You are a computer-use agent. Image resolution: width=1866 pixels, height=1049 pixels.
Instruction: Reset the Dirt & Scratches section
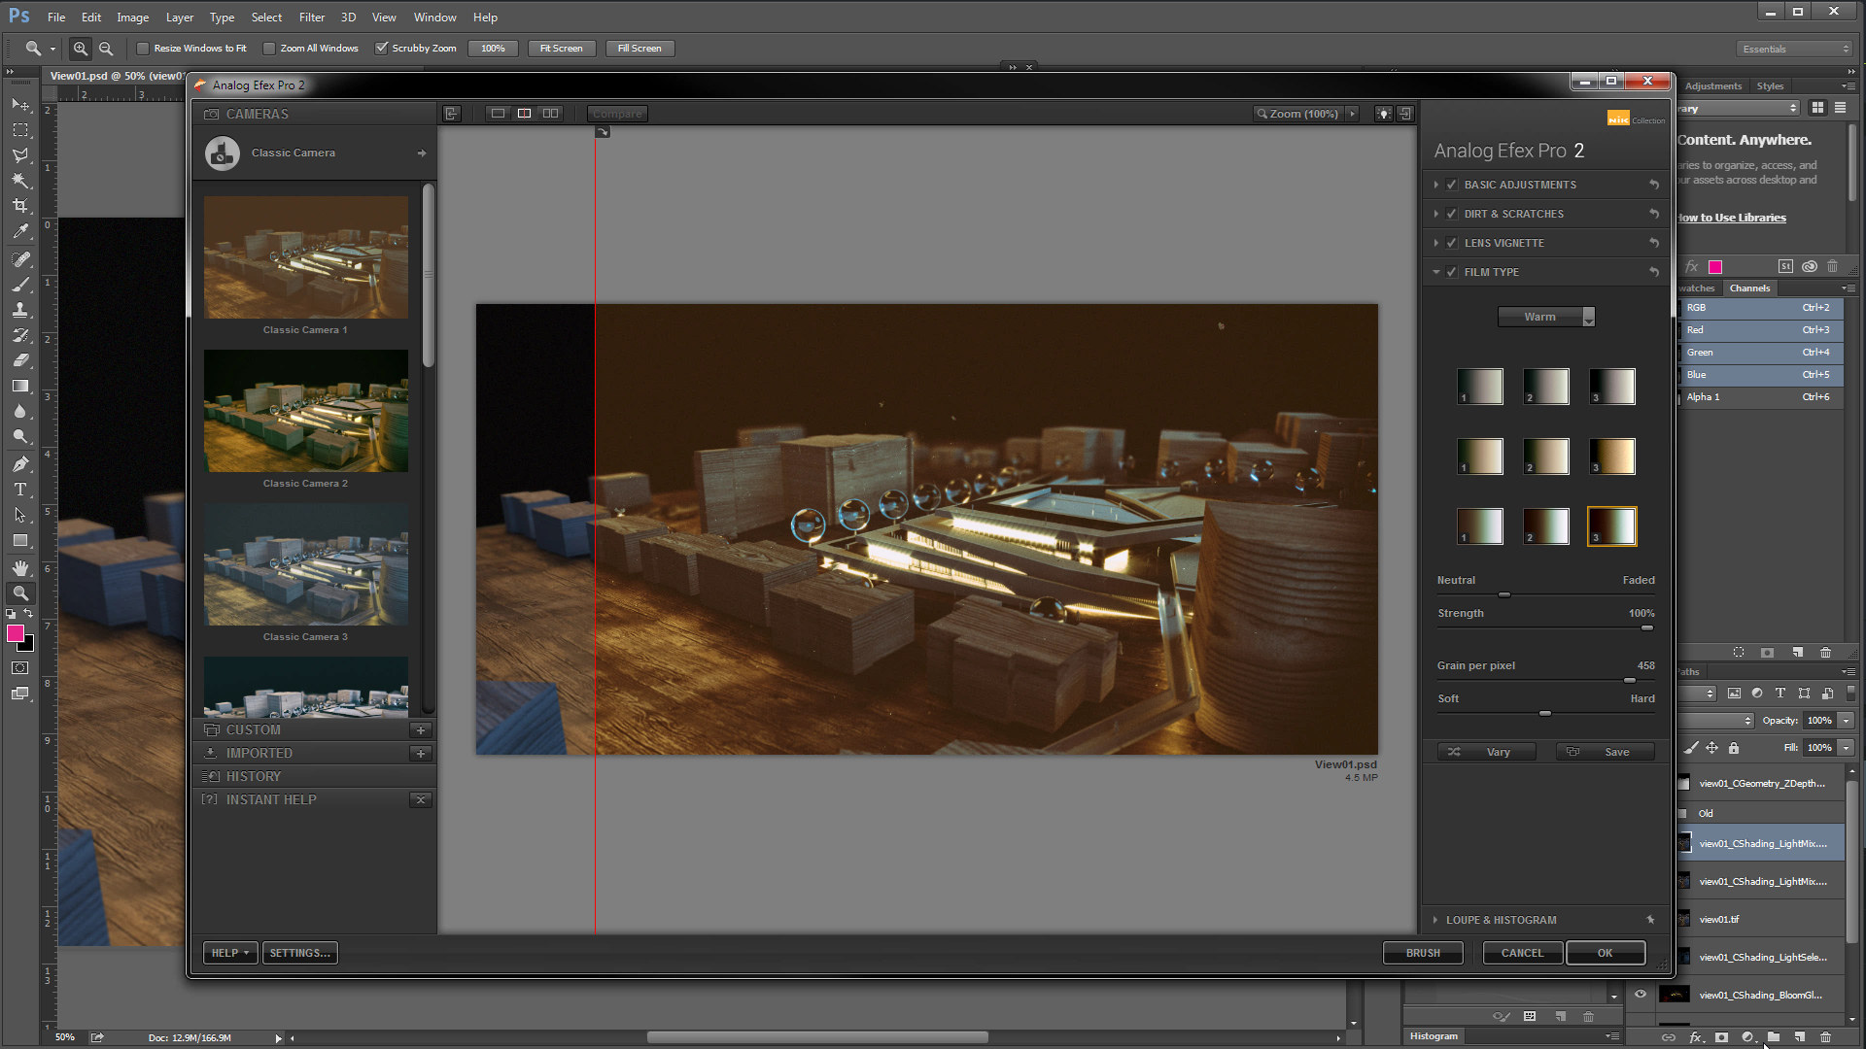[x=1653, y=214]
